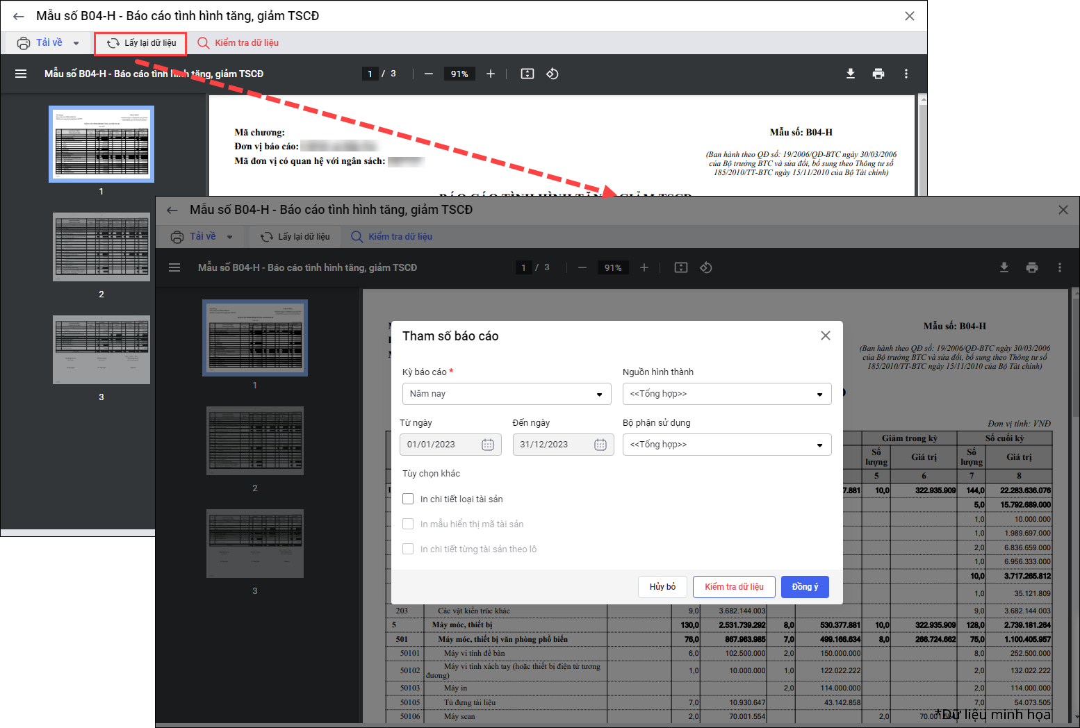Open Kỳ báo cáo dropdown
This screenshot has height=728, width=1080.
[507, 394]
